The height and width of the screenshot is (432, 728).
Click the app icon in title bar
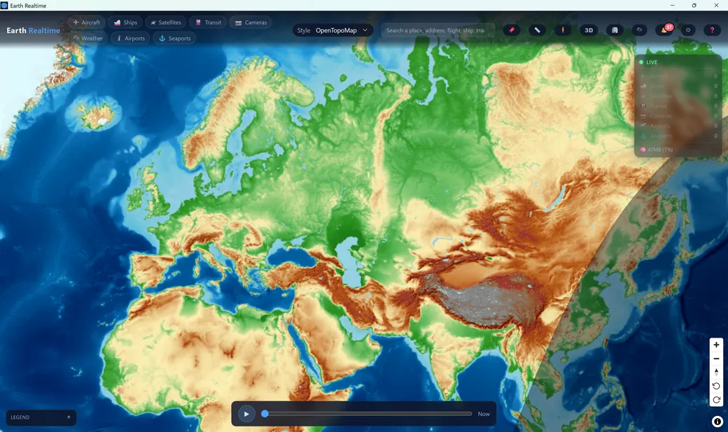pyautogui.click(x=4, y=6)
